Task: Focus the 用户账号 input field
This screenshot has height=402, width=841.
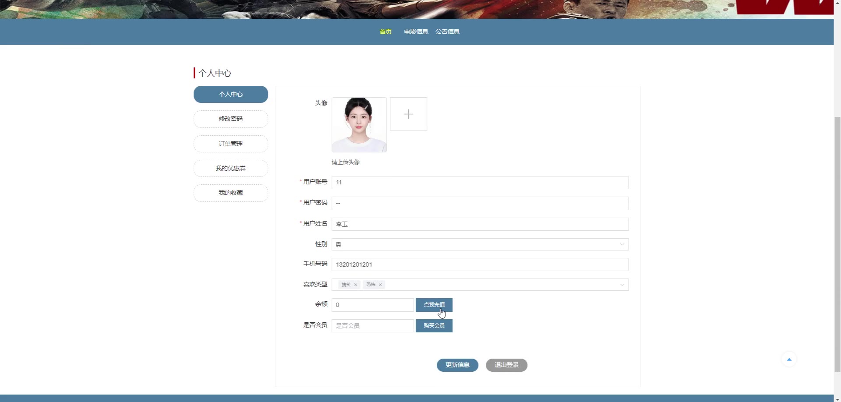Action: (480, 183)
